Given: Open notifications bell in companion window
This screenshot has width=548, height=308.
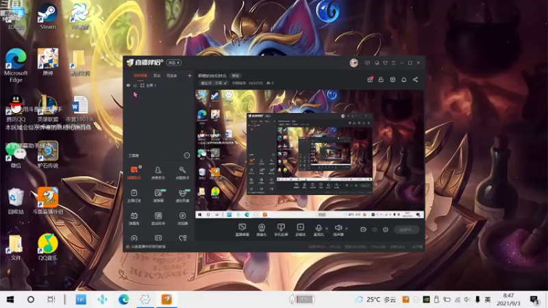Looking at the screenshot, I should point(403,79).
